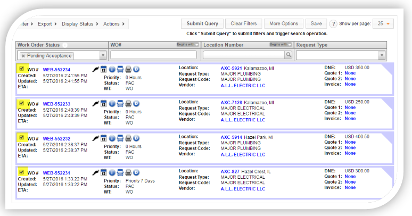
Task: Expand the Request Type dropdown
Action: click(x=381, y=55)
